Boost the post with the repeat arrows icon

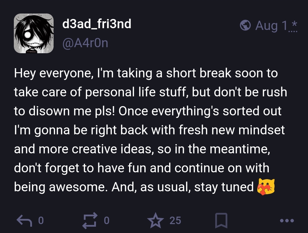(x=90, y=220)
